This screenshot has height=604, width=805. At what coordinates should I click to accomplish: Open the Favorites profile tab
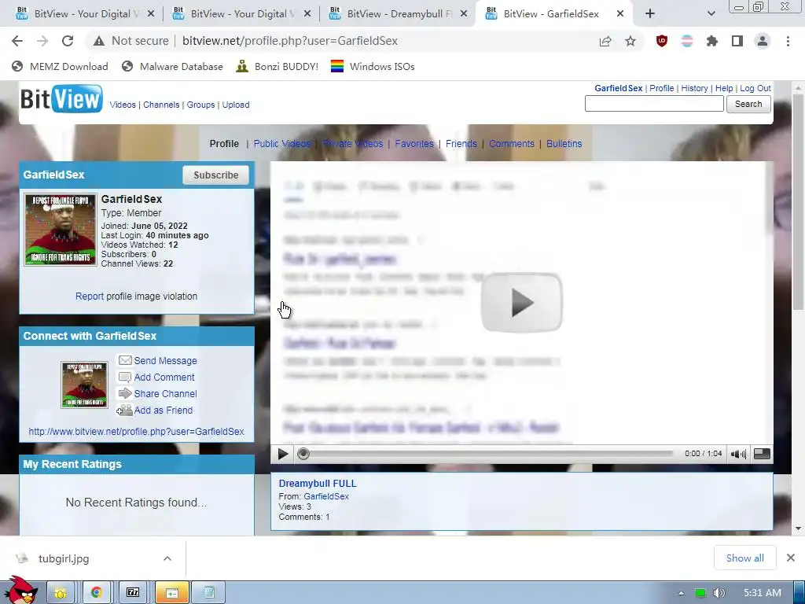(x=414, y=144)
